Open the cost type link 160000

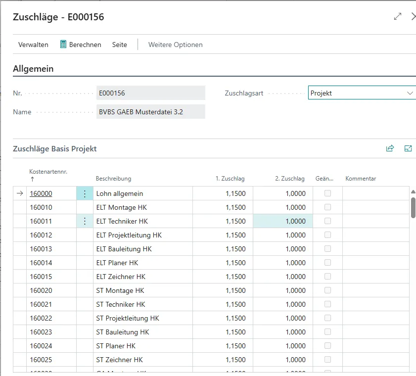[x=41, y=193]
